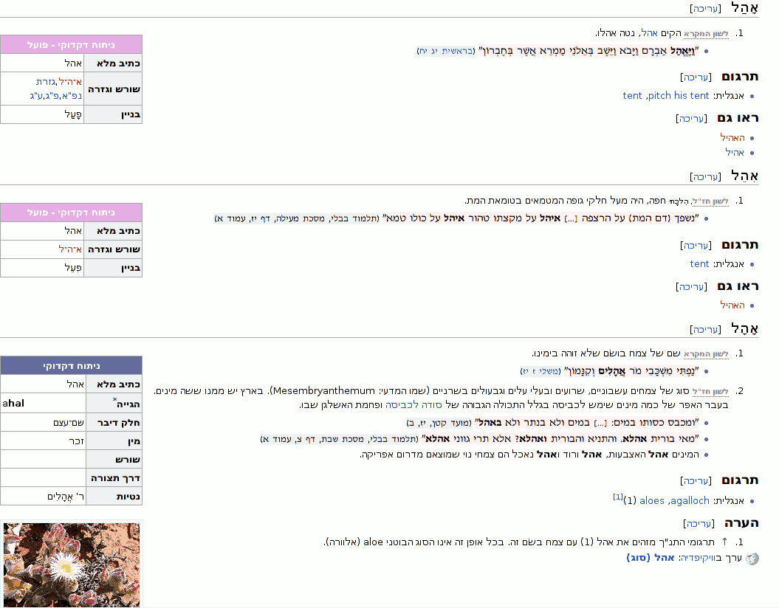This screenshot has width=779, height=608.
Task: Open the פ"ג link in the grammar table
Action: point(52,96)
